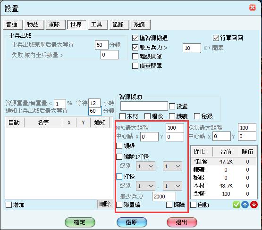Click the green 確定 button
262x230 pixels.
[80, 222]
